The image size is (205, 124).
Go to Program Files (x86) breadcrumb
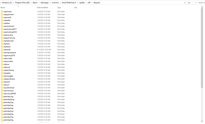pyautogui.click(x=22, y=3)
